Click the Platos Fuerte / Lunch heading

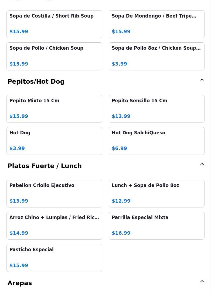click(x=45, y=166)
